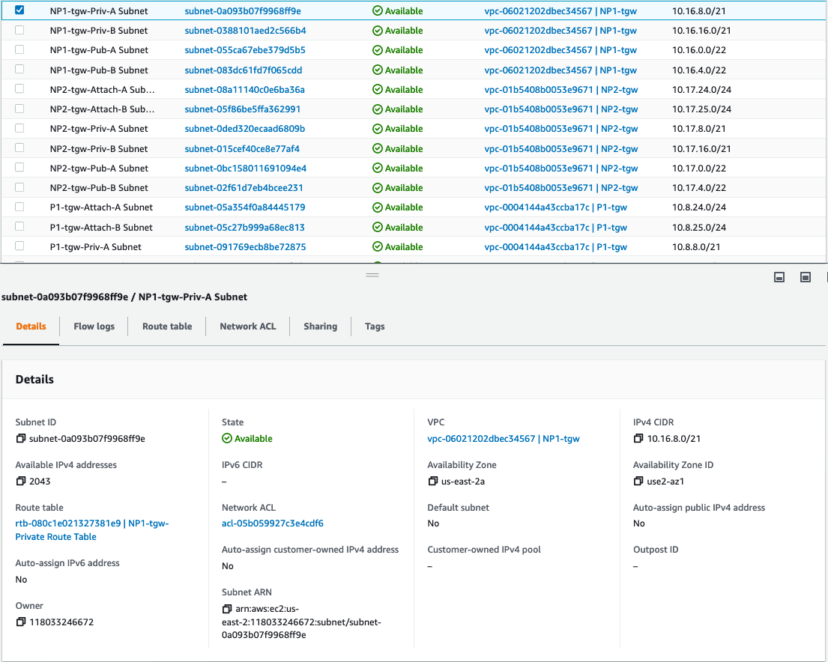Check the NP2-tgw-Pub-A Subnet row

(x=19, y=168)
